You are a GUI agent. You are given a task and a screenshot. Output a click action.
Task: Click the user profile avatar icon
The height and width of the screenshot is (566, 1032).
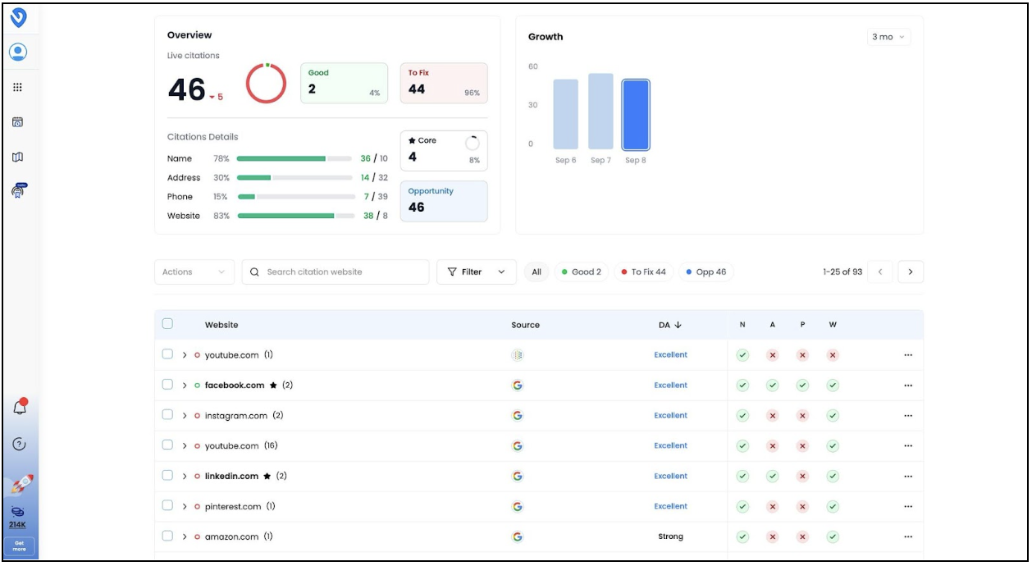pyautogui.click(x=18, y=52)
